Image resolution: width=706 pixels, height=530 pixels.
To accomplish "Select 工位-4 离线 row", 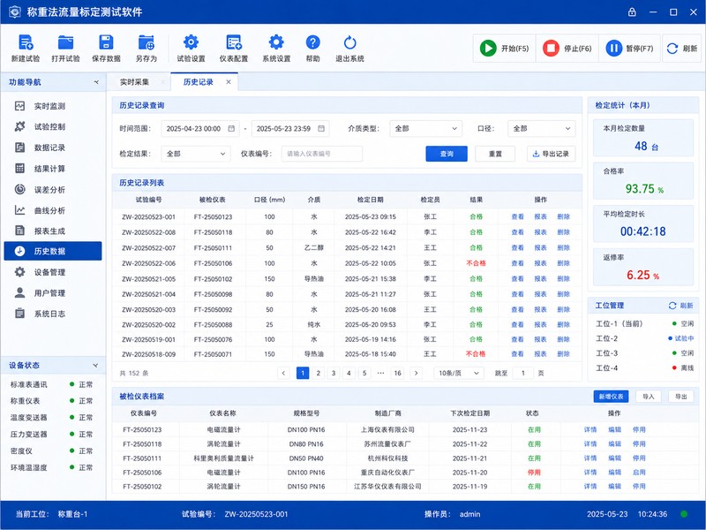I will tap(644, 367).
